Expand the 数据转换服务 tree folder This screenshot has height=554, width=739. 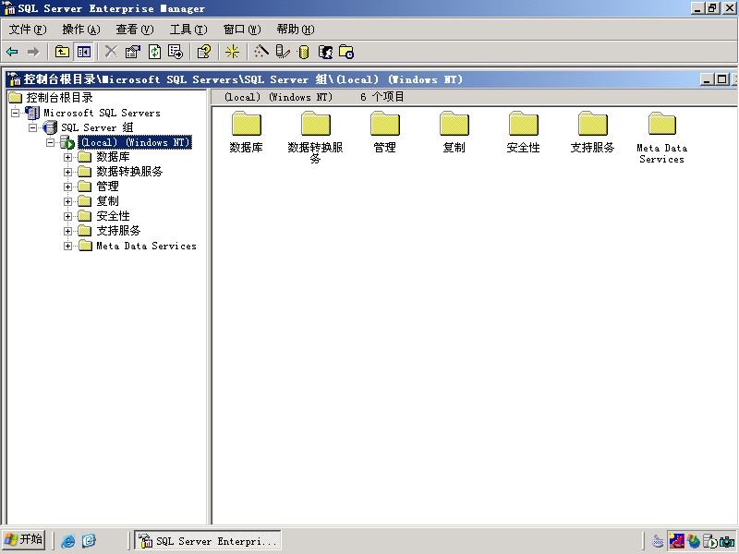pos(67,172)
